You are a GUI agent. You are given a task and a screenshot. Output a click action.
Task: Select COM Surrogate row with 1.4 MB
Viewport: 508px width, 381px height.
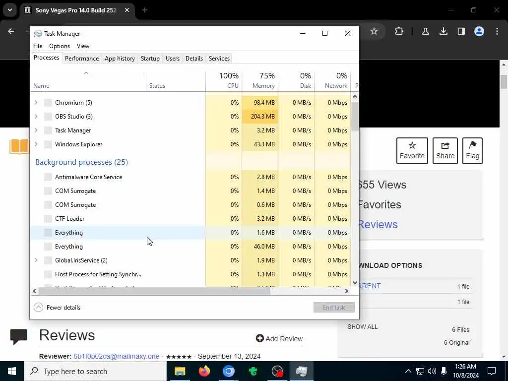(x=190, y=191)
